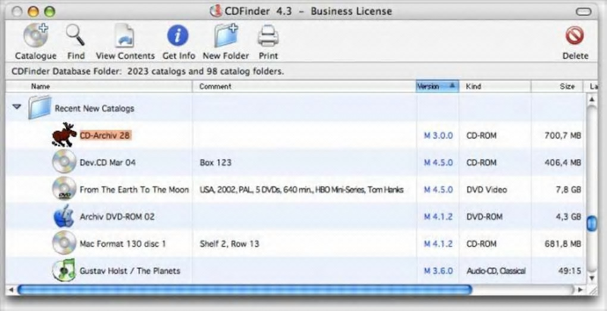Click the DVD-ROM kind cell of Archiv DVD-ROM 02
607x311 pixels.
click(x=484, y=216)
